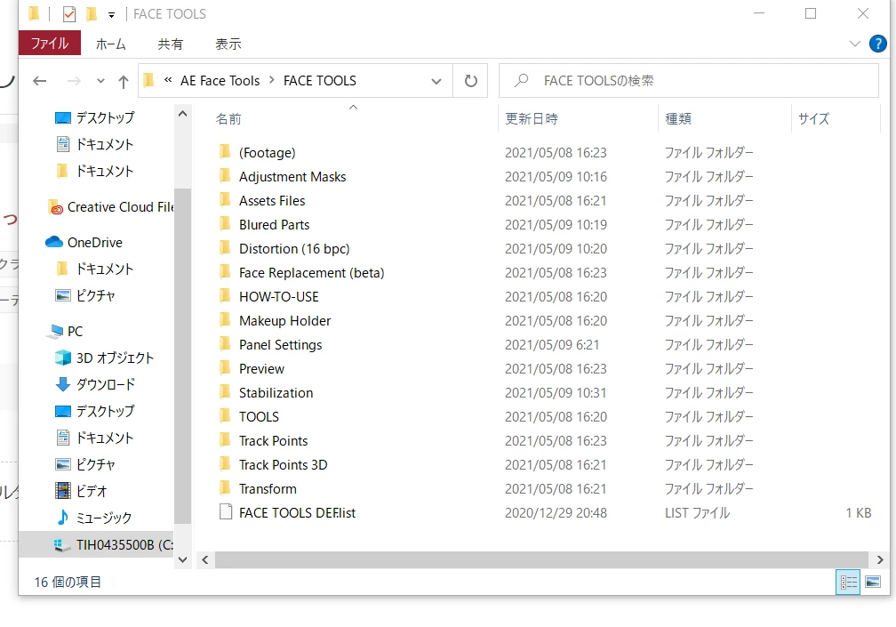Viewport: 896px width, 627px height.
Task: Click horizontal scrollbar right arrow
Action: [x=879, y=560]
